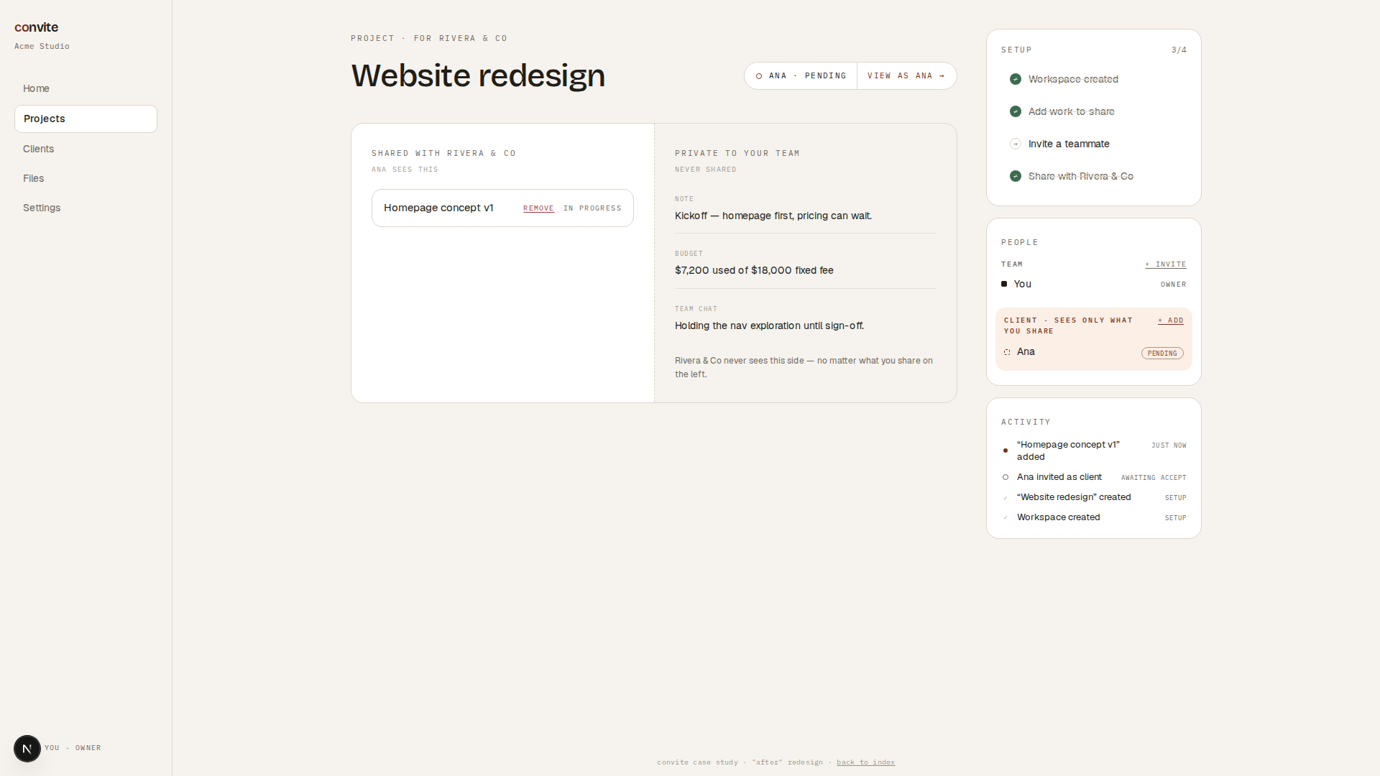1380x776 pixels.
Task: Click Ana in the client list
Action: click(1026, 351)
